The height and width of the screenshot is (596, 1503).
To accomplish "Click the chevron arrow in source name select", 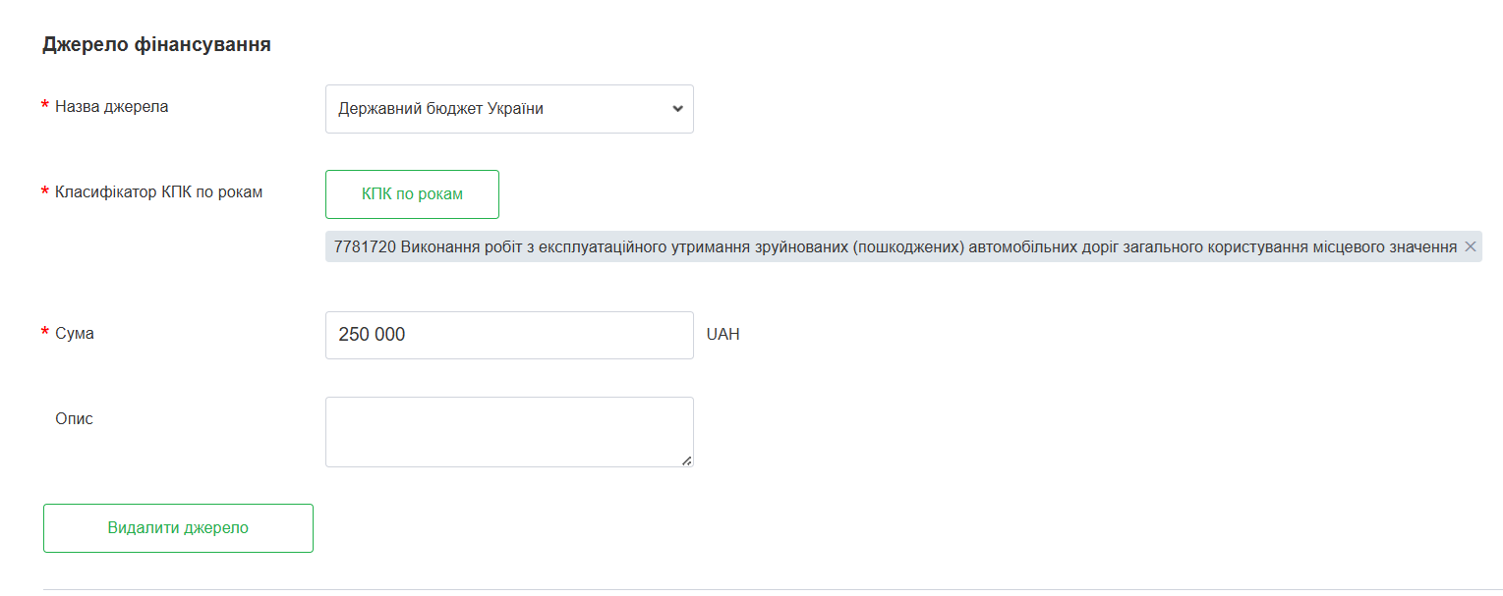I will 677,109.
